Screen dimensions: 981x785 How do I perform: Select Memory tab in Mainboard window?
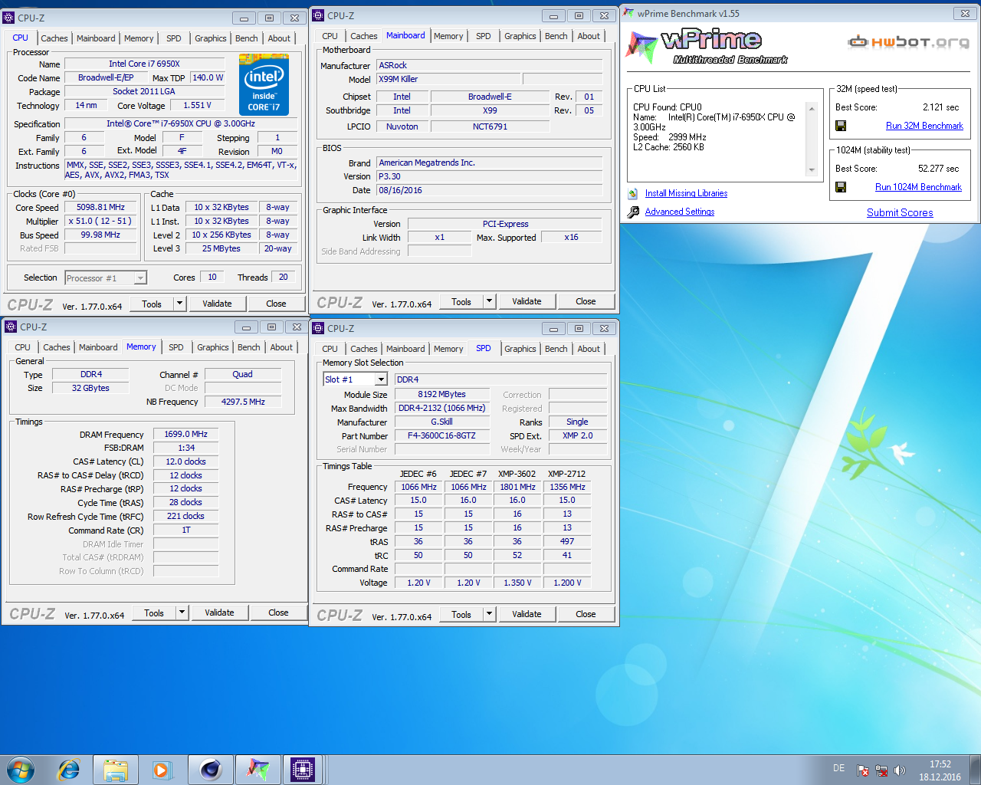point(448,36)
